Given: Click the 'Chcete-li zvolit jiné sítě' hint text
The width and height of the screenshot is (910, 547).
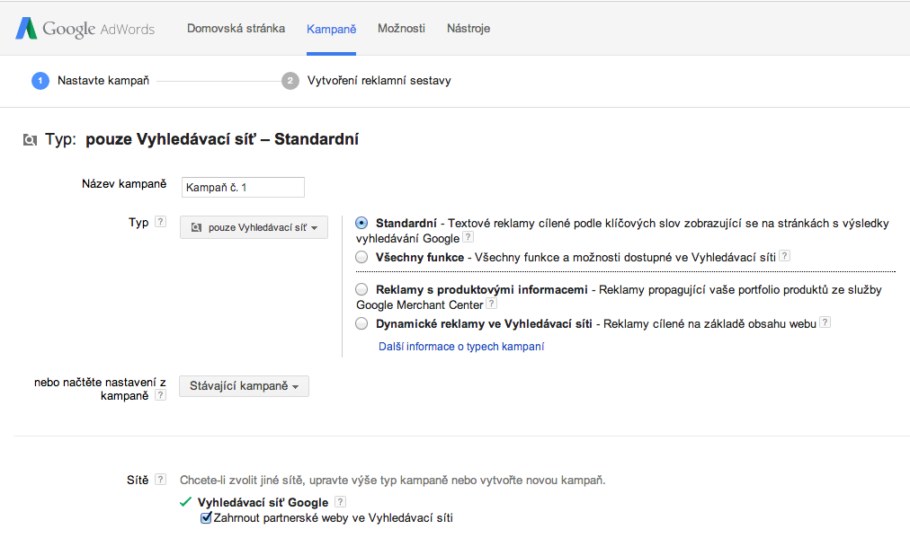Looking at the screenshot, I should click(392, 480).
